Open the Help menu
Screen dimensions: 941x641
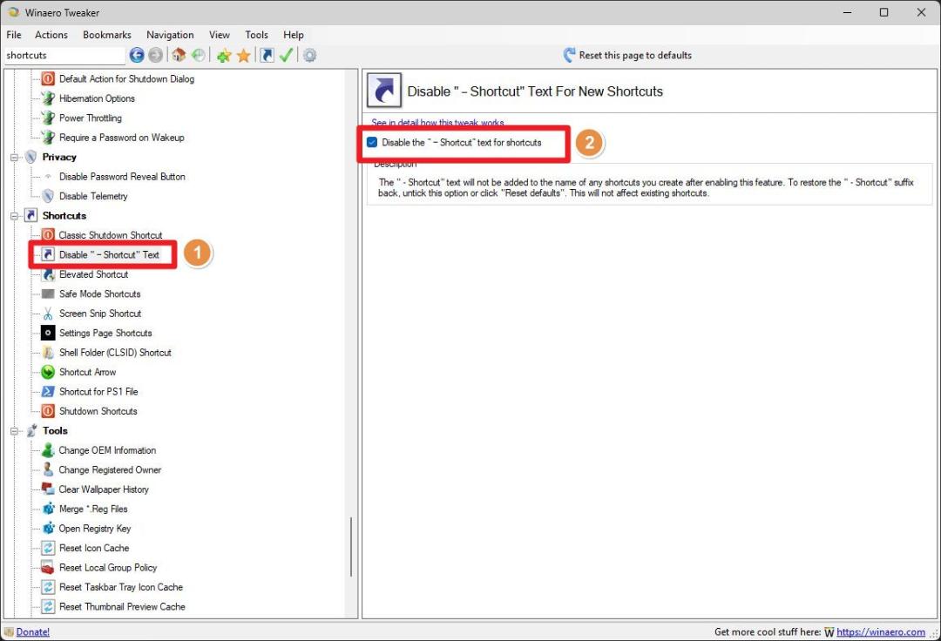pos(294,35)
